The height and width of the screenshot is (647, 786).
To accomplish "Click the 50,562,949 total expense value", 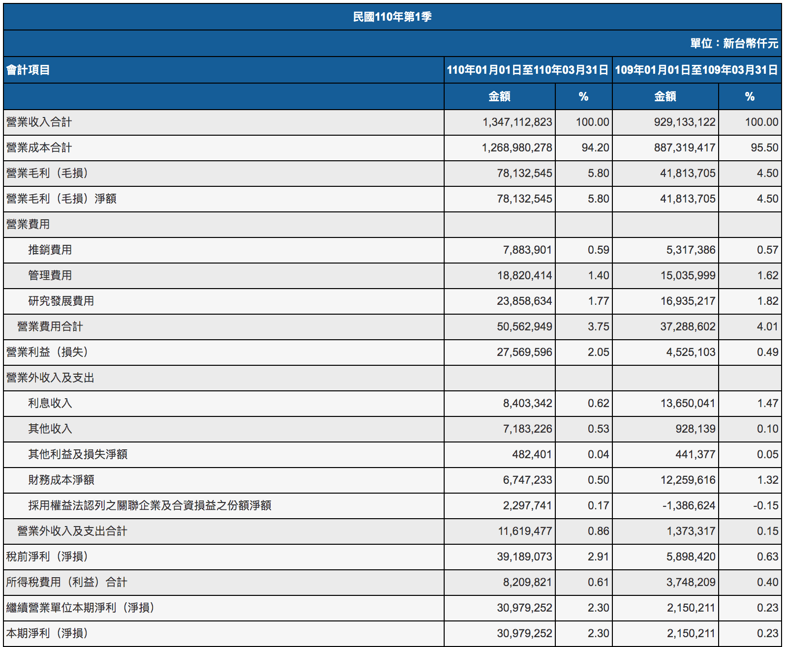I will tap(524, 326).
